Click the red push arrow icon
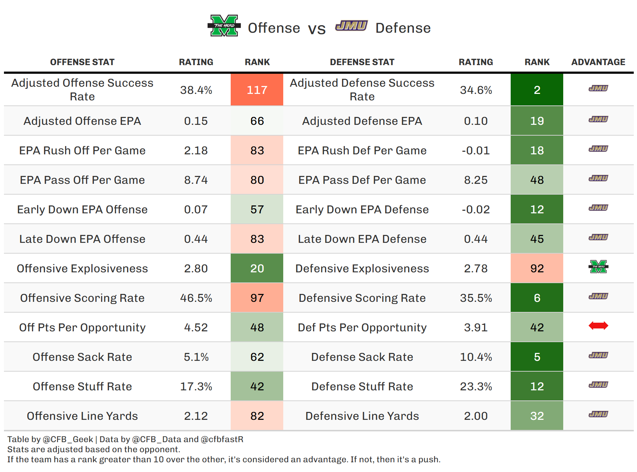Image resolution: width=637 pixels, height=472 pixels. pyautogui.click(x=598, y=326)
